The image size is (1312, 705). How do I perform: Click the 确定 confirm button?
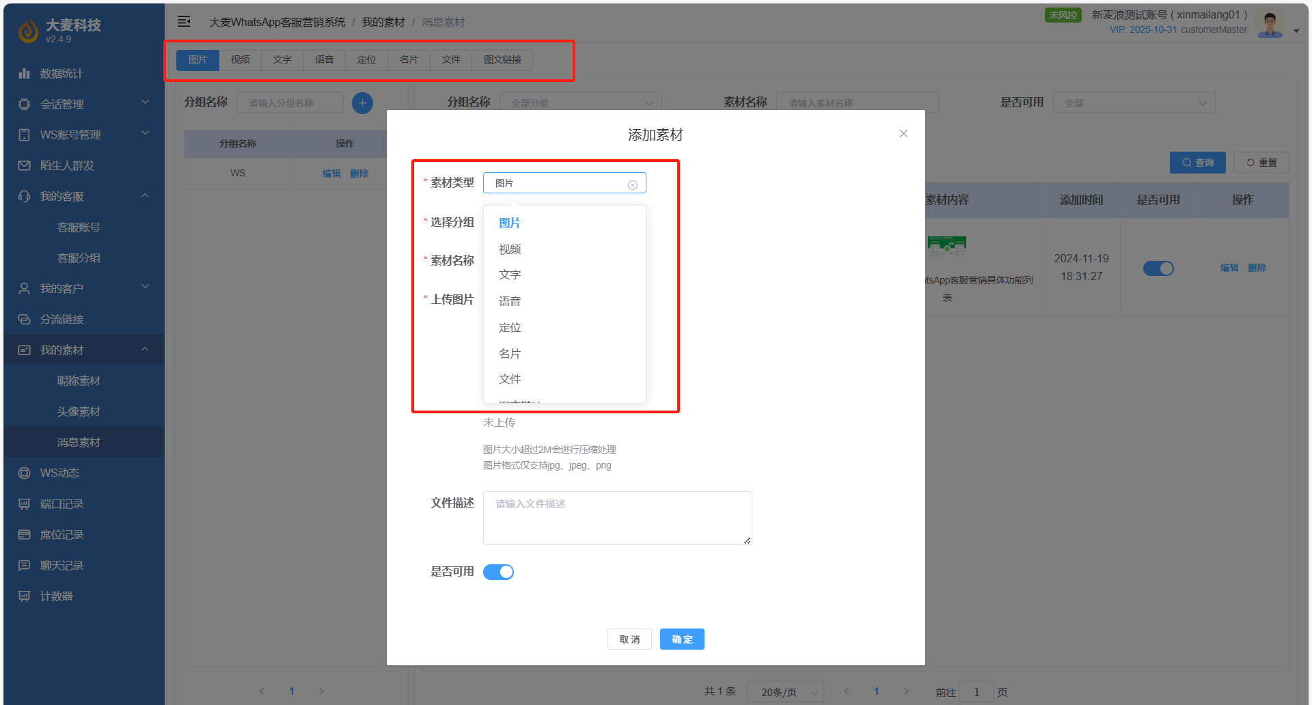coord(682,639)
